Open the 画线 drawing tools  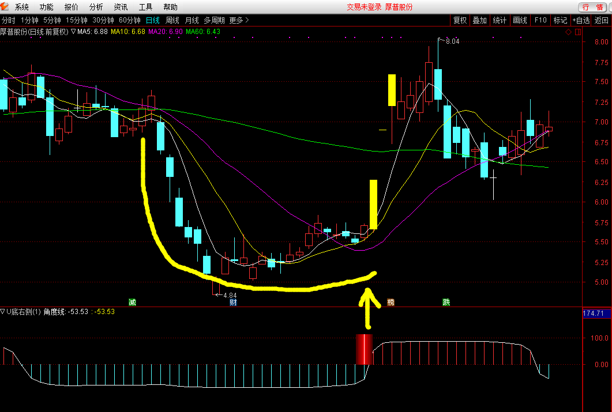520,20
